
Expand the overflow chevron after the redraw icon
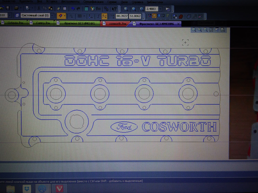pyautogui.click(x=173, y=11)
